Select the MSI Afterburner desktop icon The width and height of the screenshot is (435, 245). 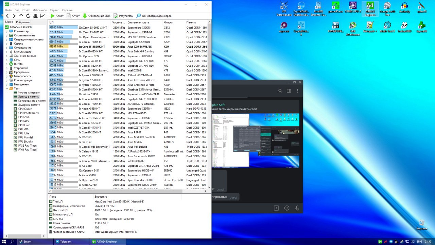(x=353, y=29)
